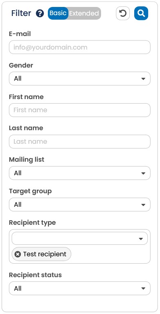Open the Mailing list select box
The width and height of the screenshot is (160, 314).
(80, 173)
